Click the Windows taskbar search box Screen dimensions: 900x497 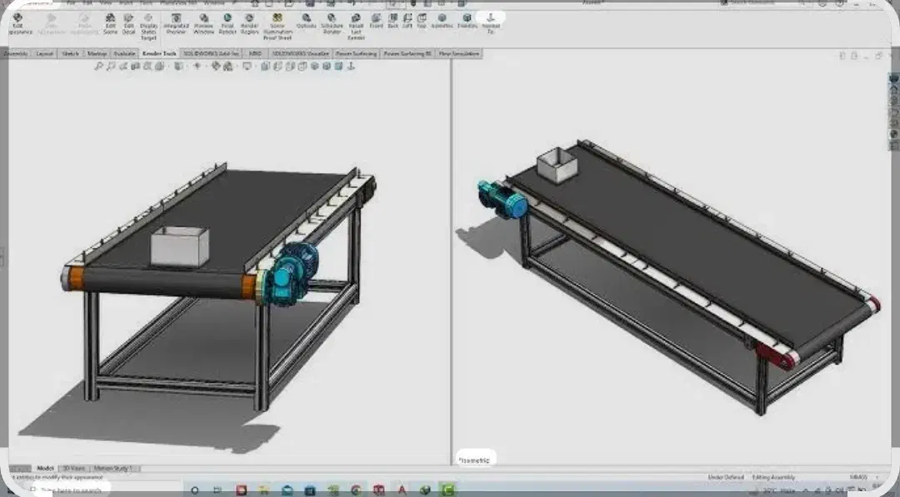pos(71,490)
